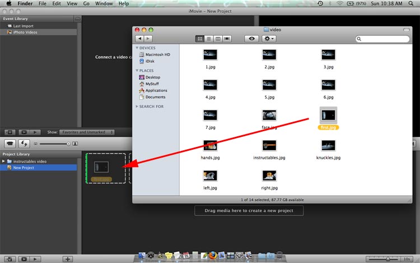Expand the instructables video folder
Screen dimensions: 420x263
point(3,161)
